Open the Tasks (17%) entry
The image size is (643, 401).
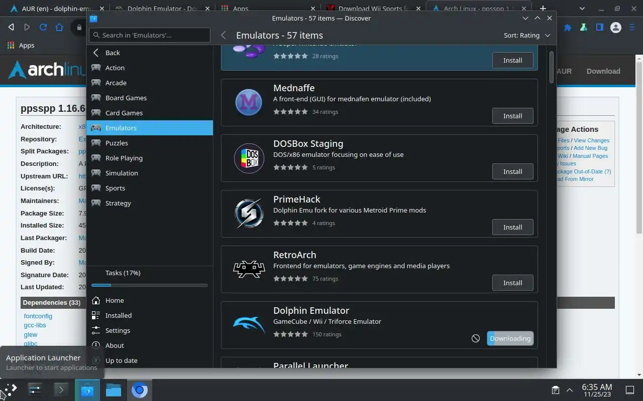pos(150,273)
